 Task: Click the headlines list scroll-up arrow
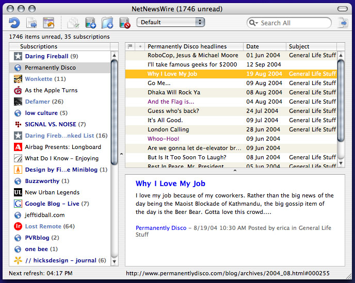341,55
